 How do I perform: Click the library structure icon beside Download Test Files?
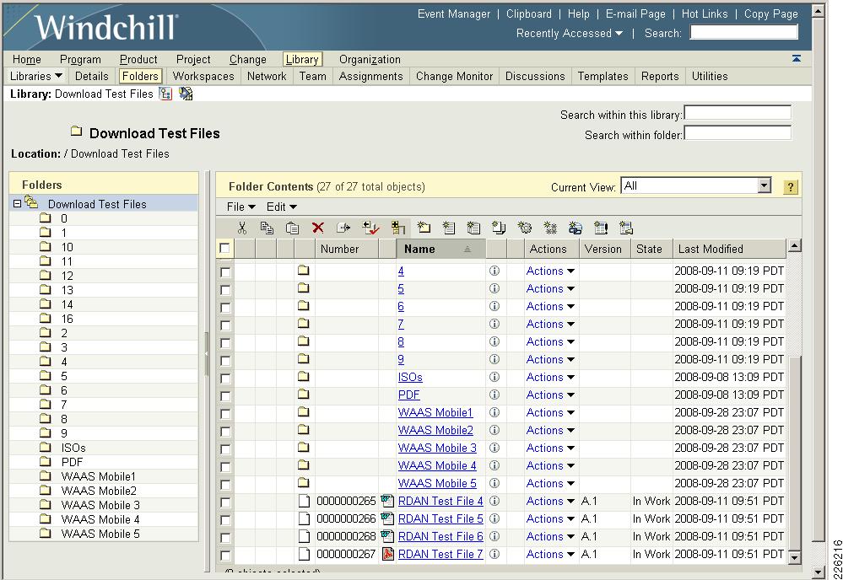tap(165, 94)
